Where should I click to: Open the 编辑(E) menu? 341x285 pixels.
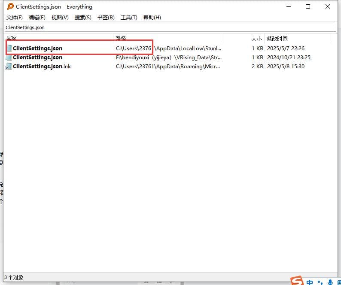(x=37, y=18)
